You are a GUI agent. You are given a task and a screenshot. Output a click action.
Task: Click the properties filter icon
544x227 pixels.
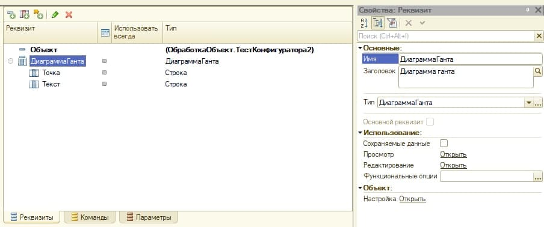pyautogui.click(x=392, y=23)
